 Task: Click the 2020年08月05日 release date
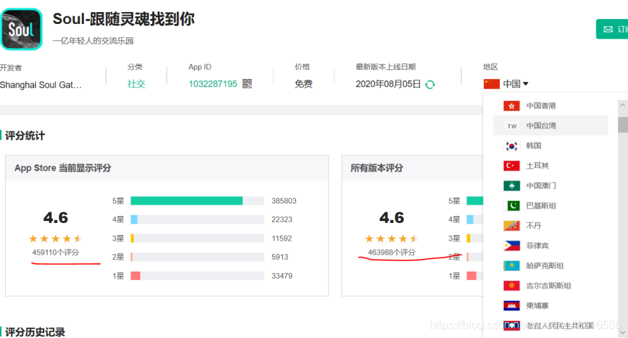pos(388,84)
